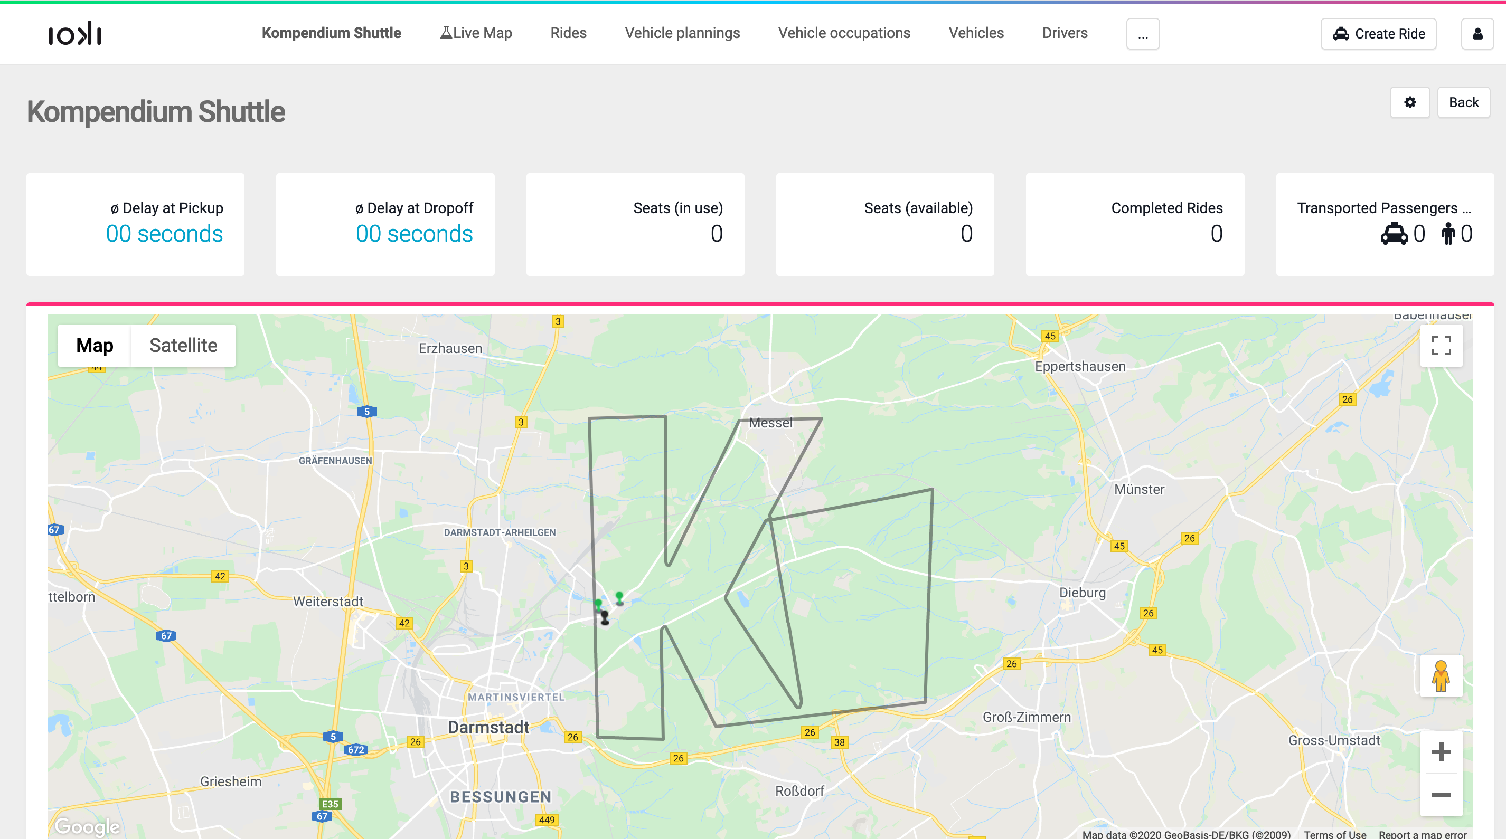The image size is (1506, 839).
Task: Go to Drivers section
Action: tap(1065, 33)
